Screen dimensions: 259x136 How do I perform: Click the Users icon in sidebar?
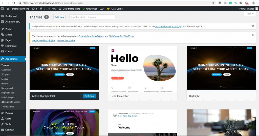click(3, 119)
